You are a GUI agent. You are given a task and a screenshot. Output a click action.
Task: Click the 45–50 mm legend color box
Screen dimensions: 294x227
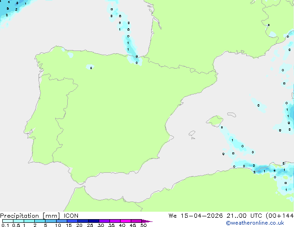(x=136, y=221)
